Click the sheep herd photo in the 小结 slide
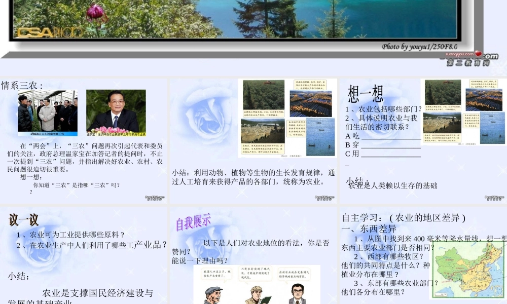Image resolution: width=507 pixels, height=304 pixels. tap(263, 132)
